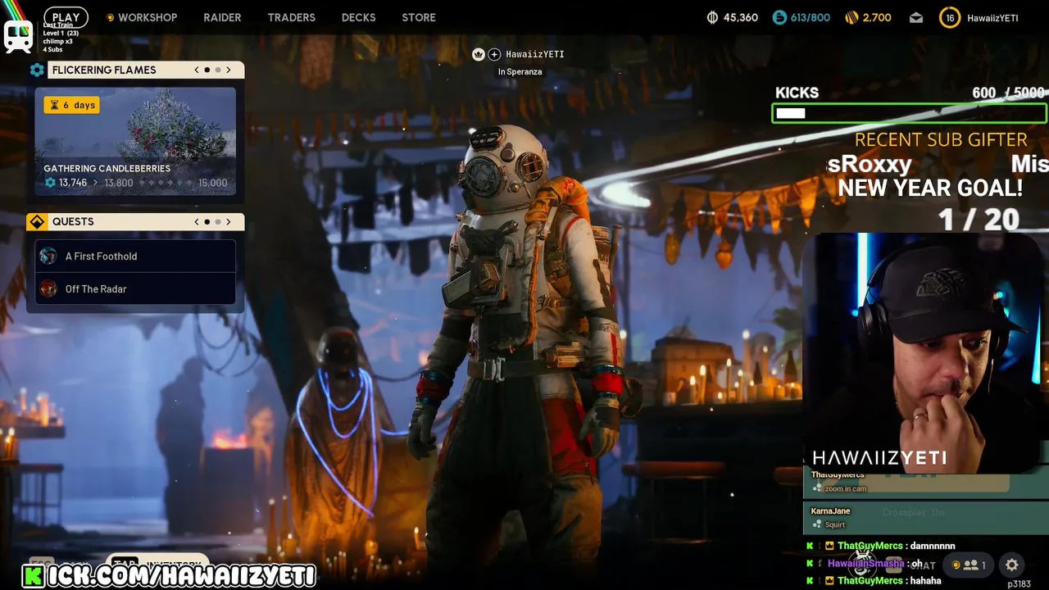Click HawaiianSmasha chat username

click(x=865, y=563)
